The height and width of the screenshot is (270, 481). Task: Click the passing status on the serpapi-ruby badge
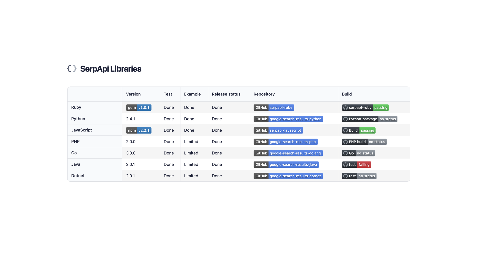tap(381, 108)
